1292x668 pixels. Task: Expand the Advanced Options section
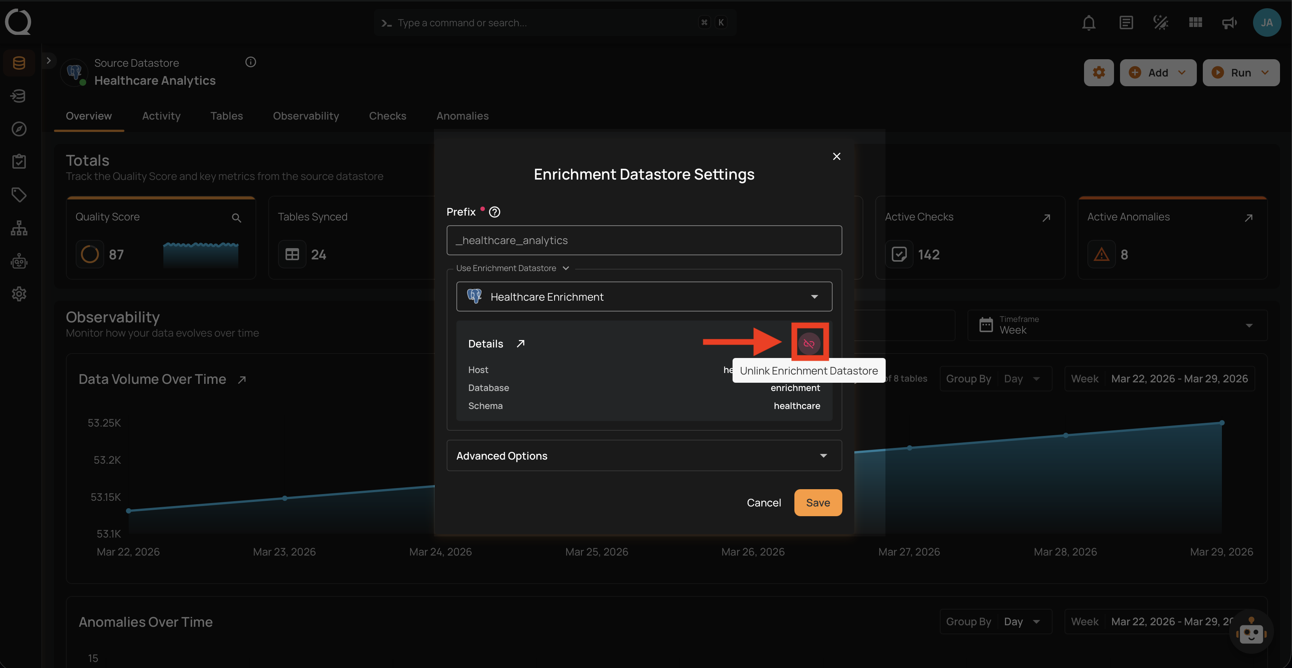click(x=644, y=456)
